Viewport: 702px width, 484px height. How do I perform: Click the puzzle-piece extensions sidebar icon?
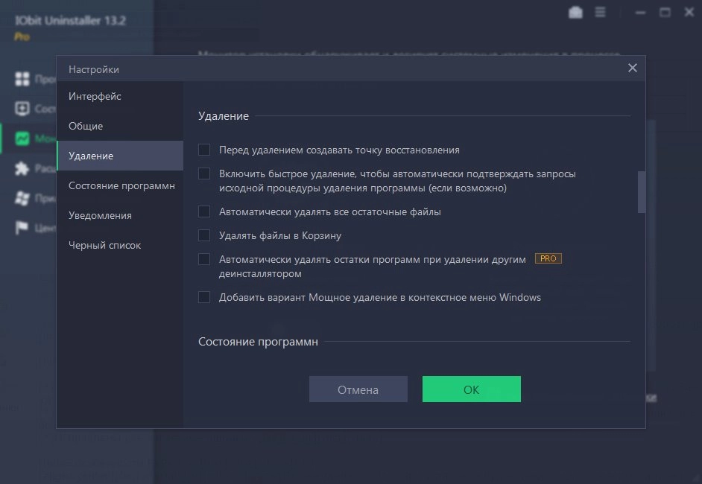(22, 168)
